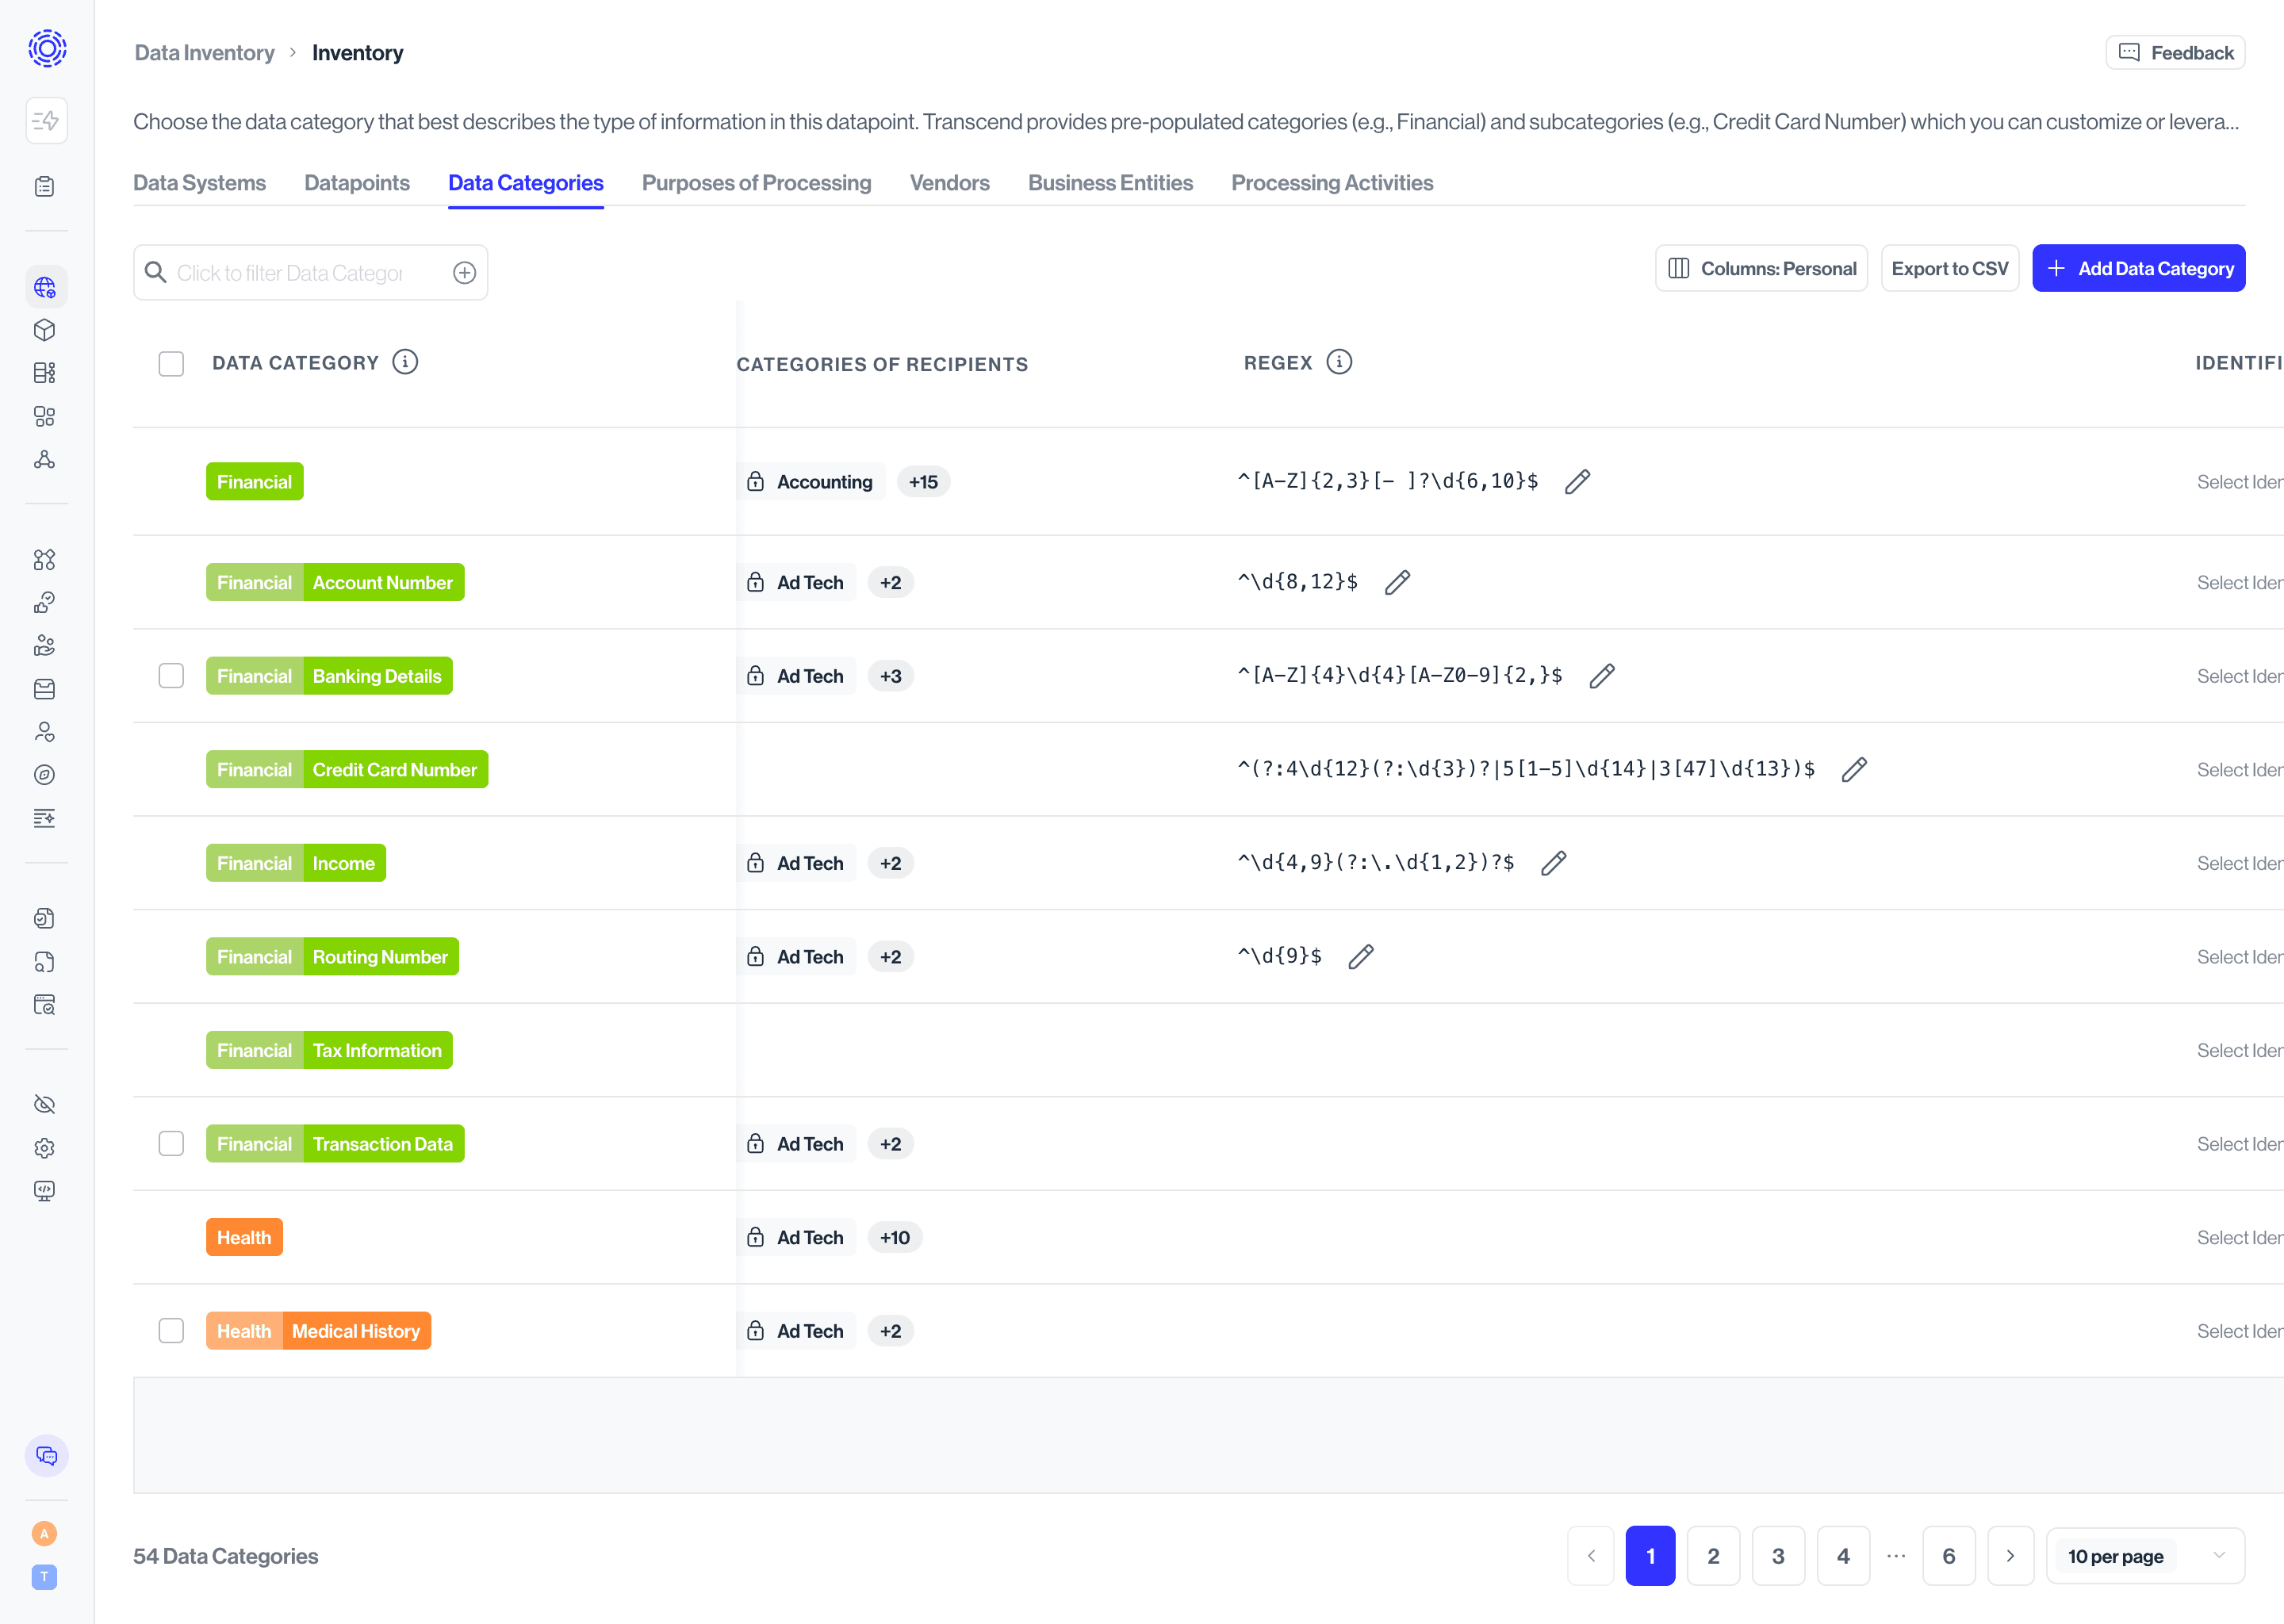Select the cube-shaped data systems sidebar icon

click(x=46, y=330)
